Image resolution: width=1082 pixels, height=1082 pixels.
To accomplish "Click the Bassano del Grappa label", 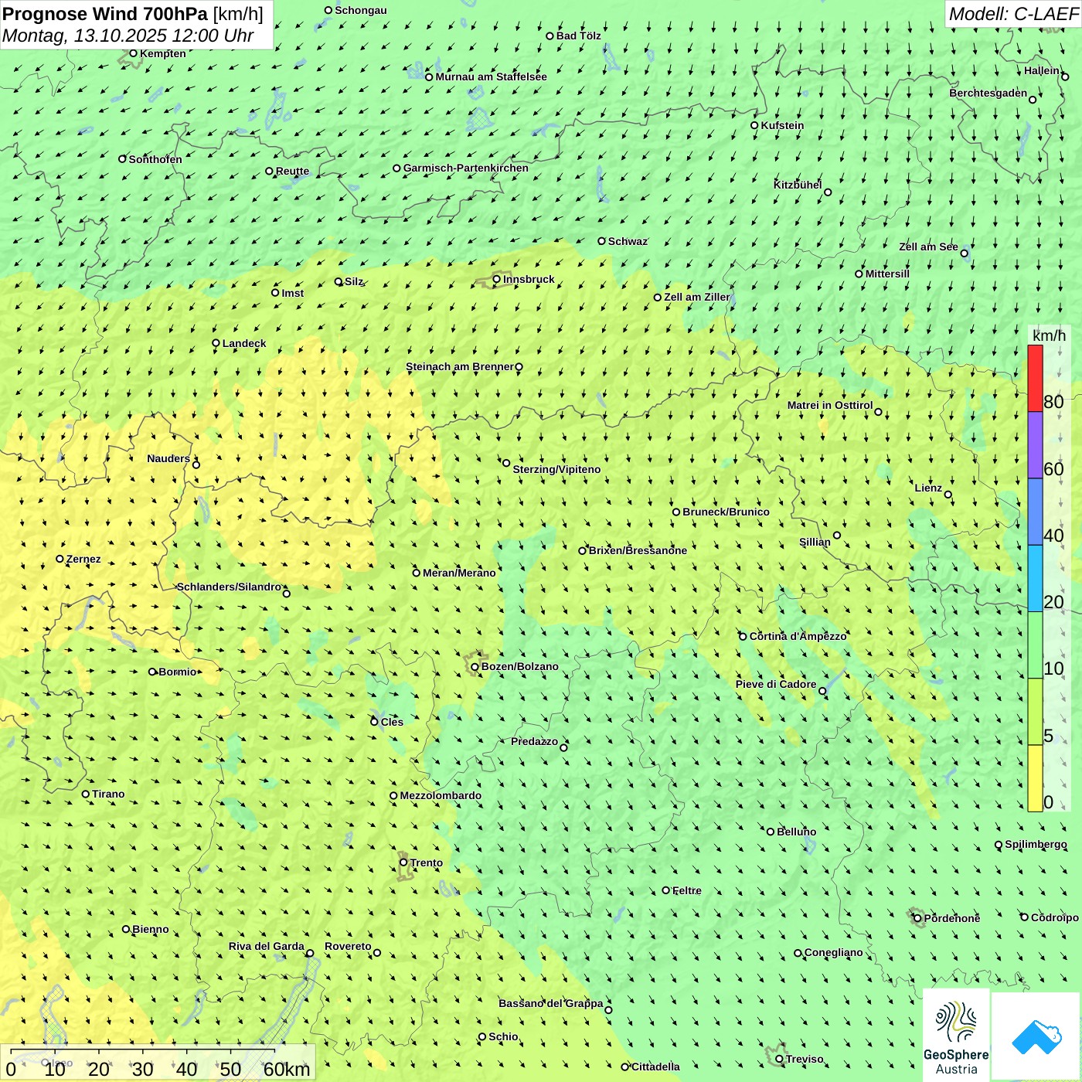I will [x=551, y=1003].
